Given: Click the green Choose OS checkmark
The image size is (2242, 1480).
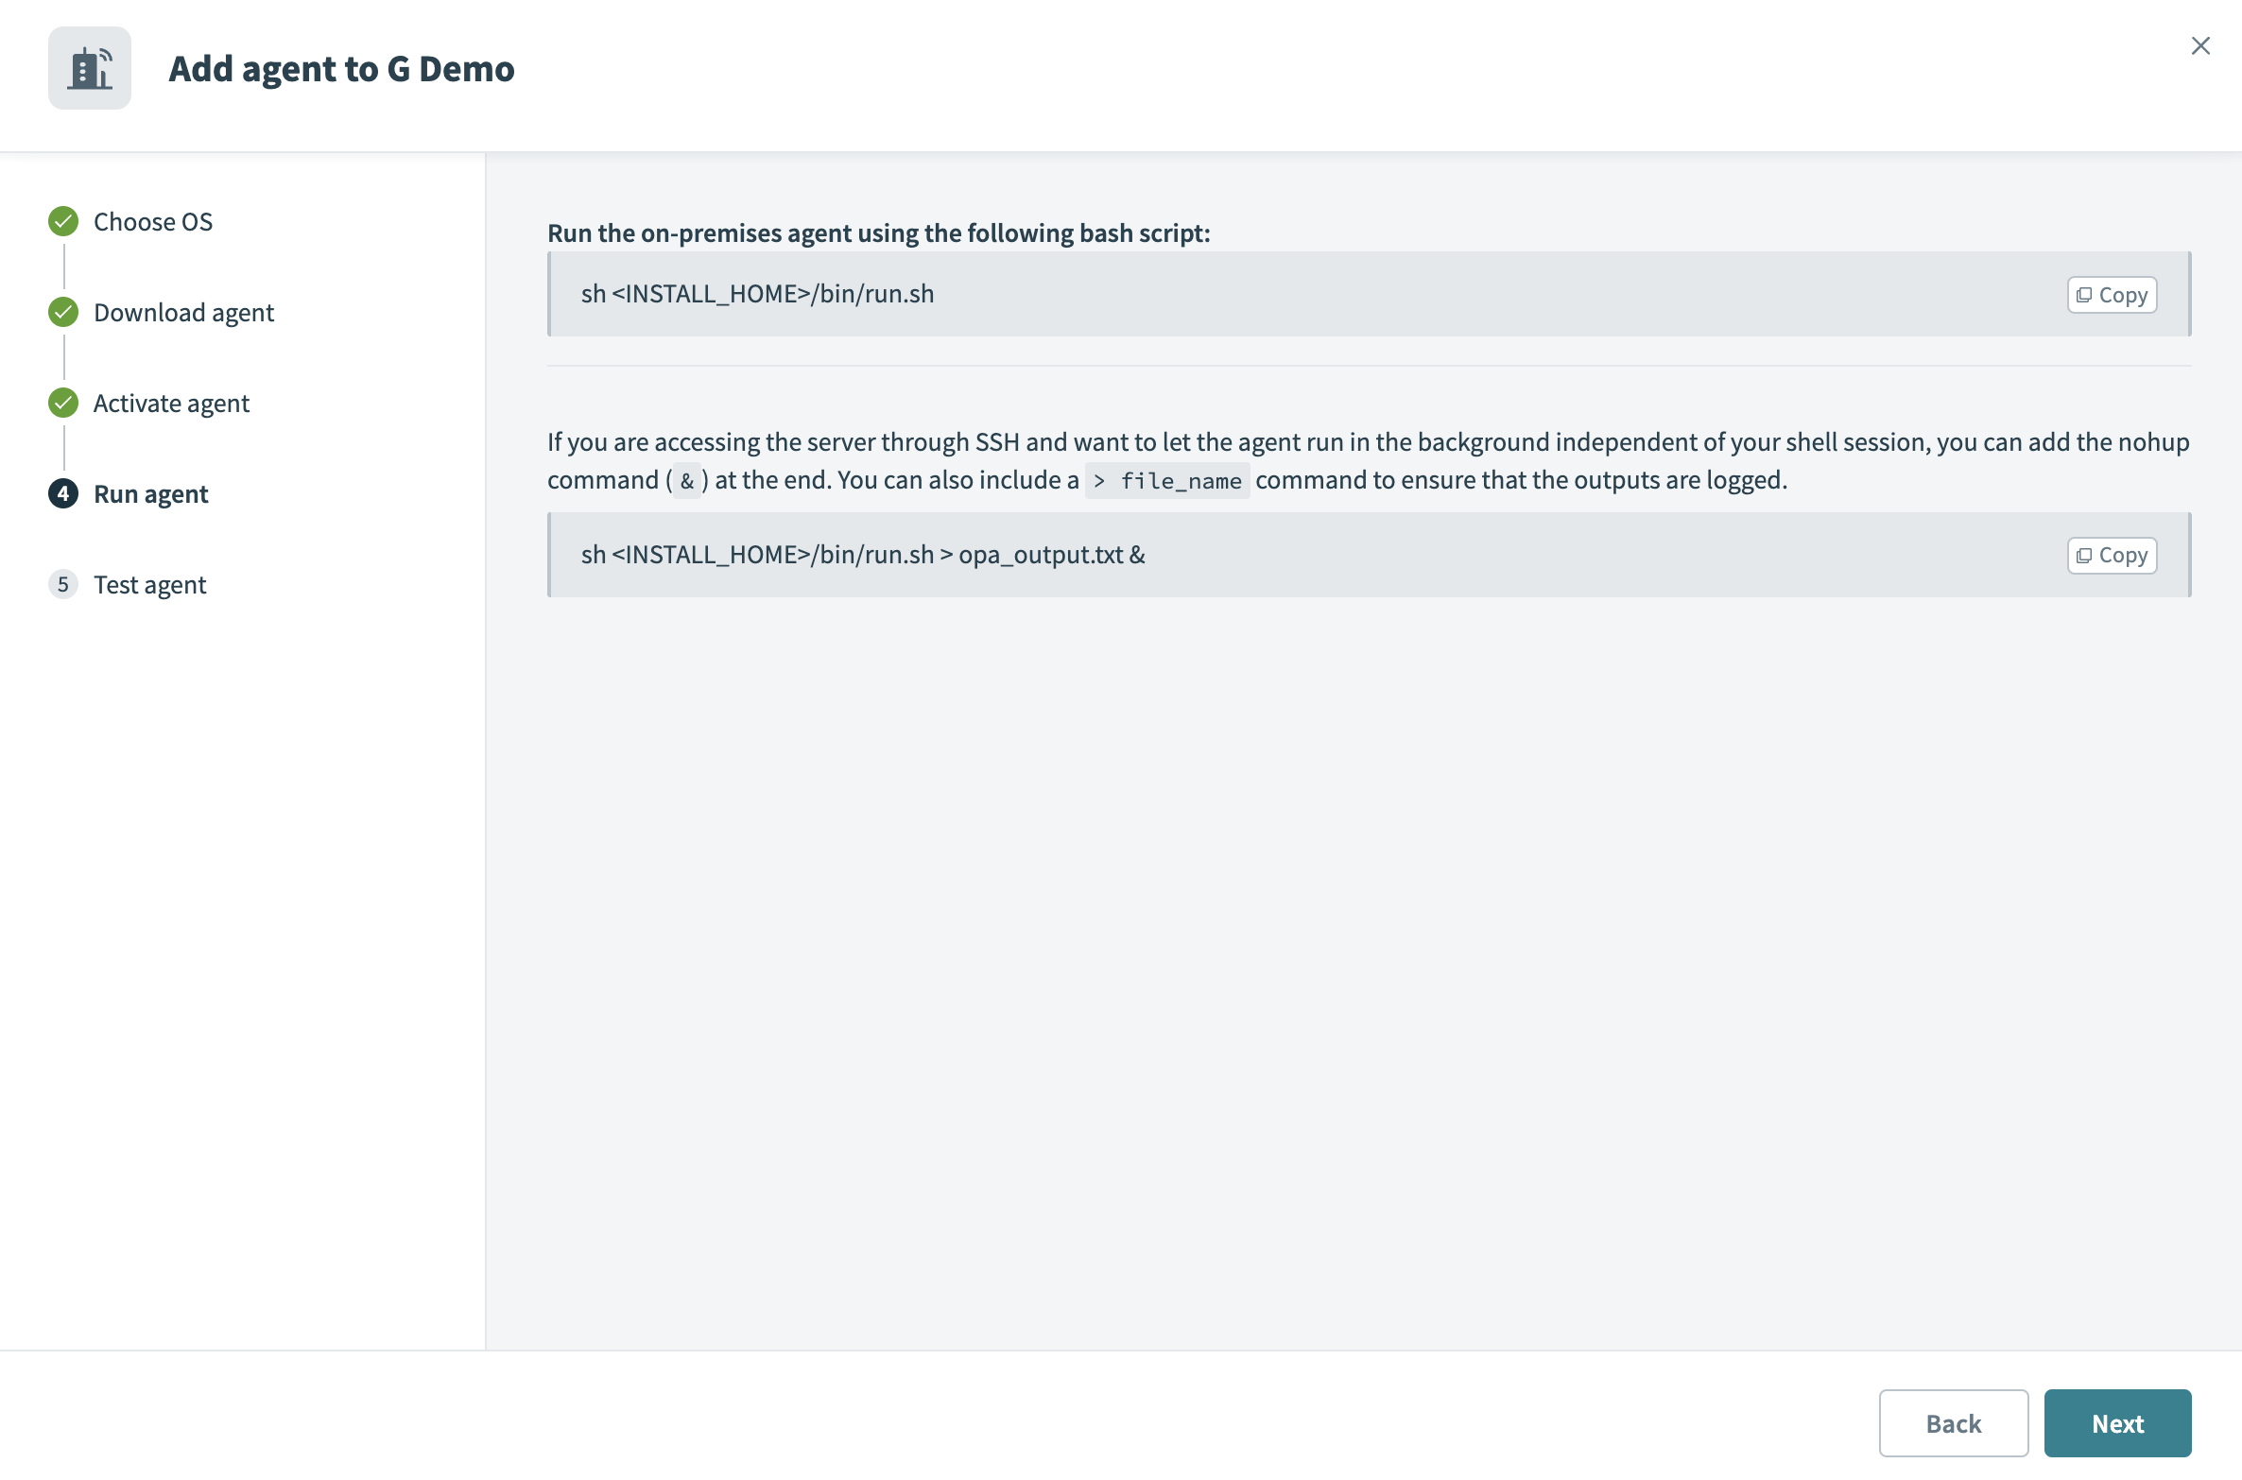Looking at the screenshot, I should (x=61, y=218).
